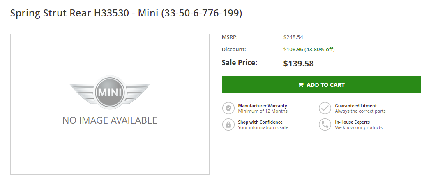Click the shield icon for Manufacturer Warranty

tap(228, 108)
